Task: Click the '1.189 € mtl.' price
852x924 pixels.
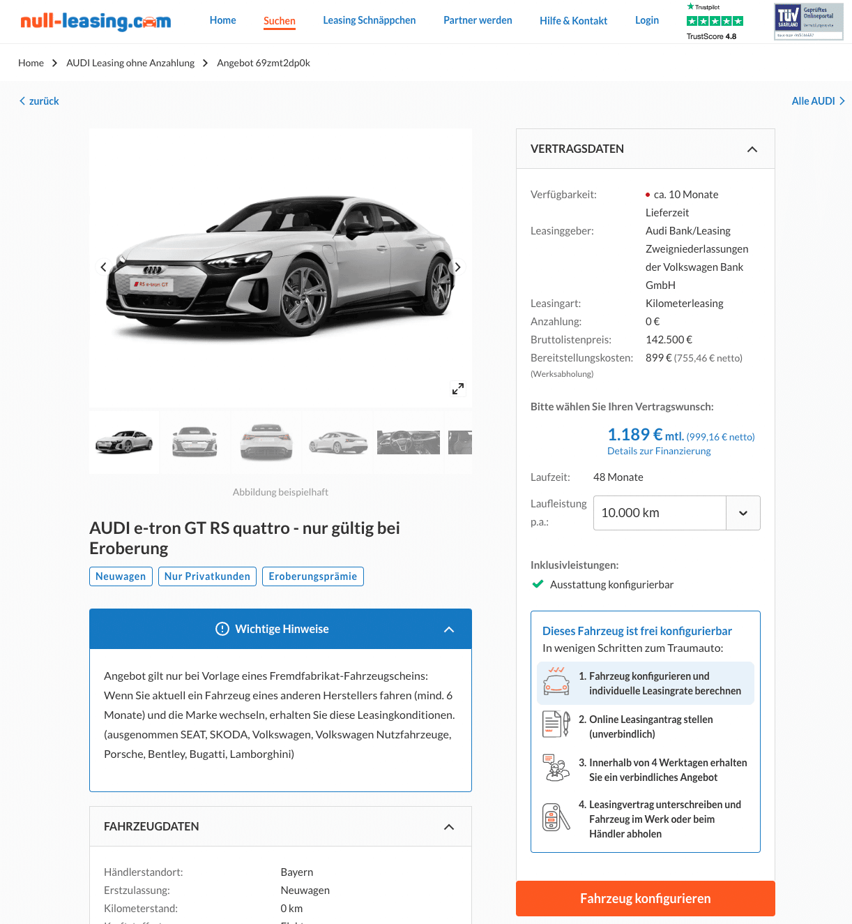Action: click(646, 435)
